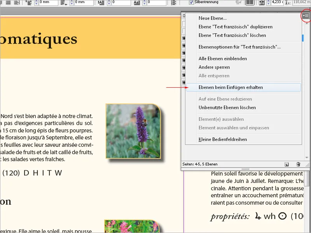Viewport: 311px width, 233px height.
Task: Click the down arrow of the layers list scrollbar
Action: click(307, 157)
